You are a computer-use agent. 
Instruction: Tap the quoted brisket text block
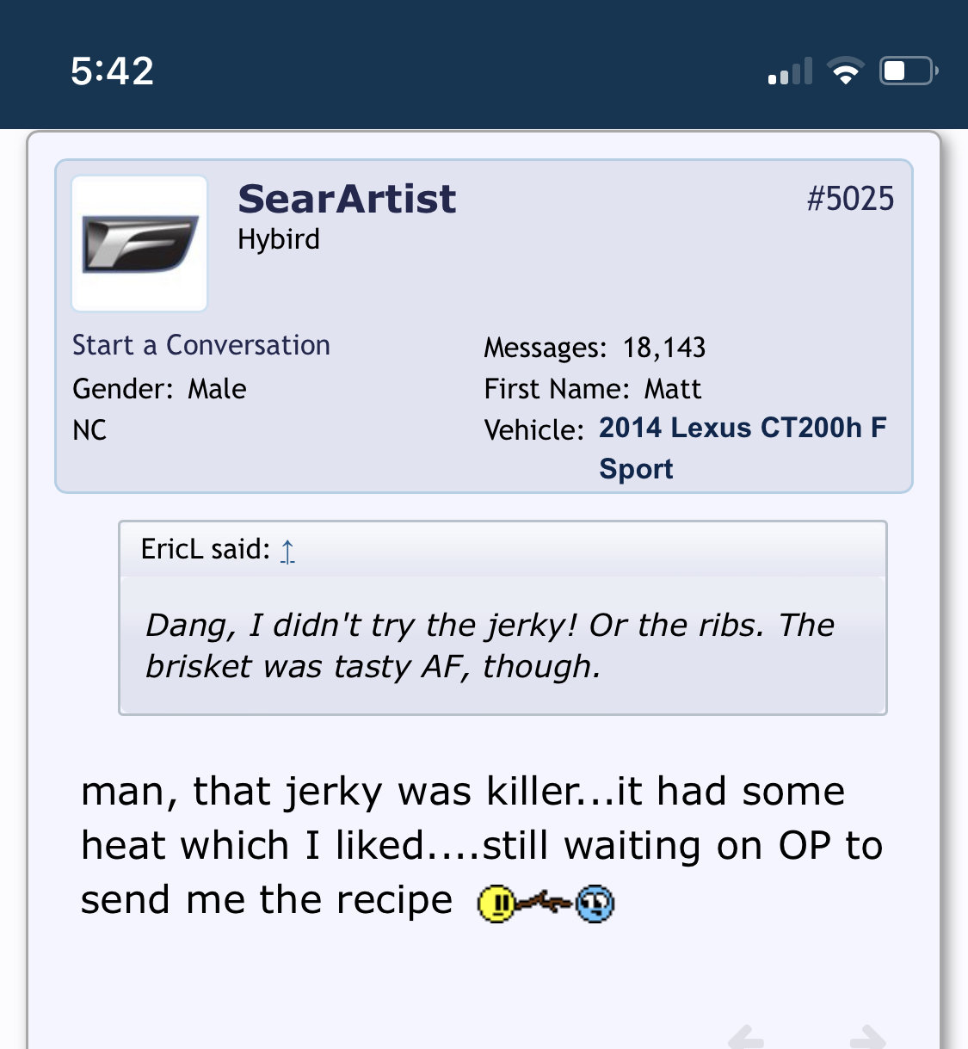[x=502, y=645]
